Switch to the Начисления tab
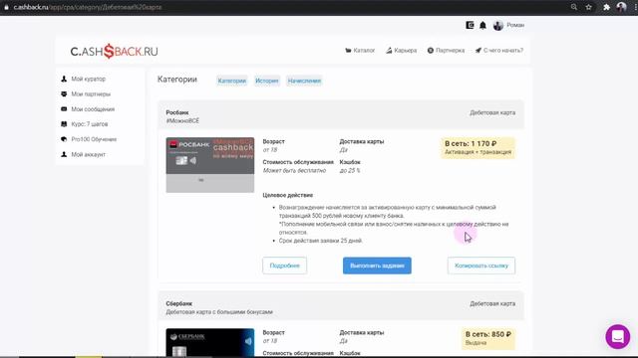This screenshot has height=358, width=638. coord(304,81)
